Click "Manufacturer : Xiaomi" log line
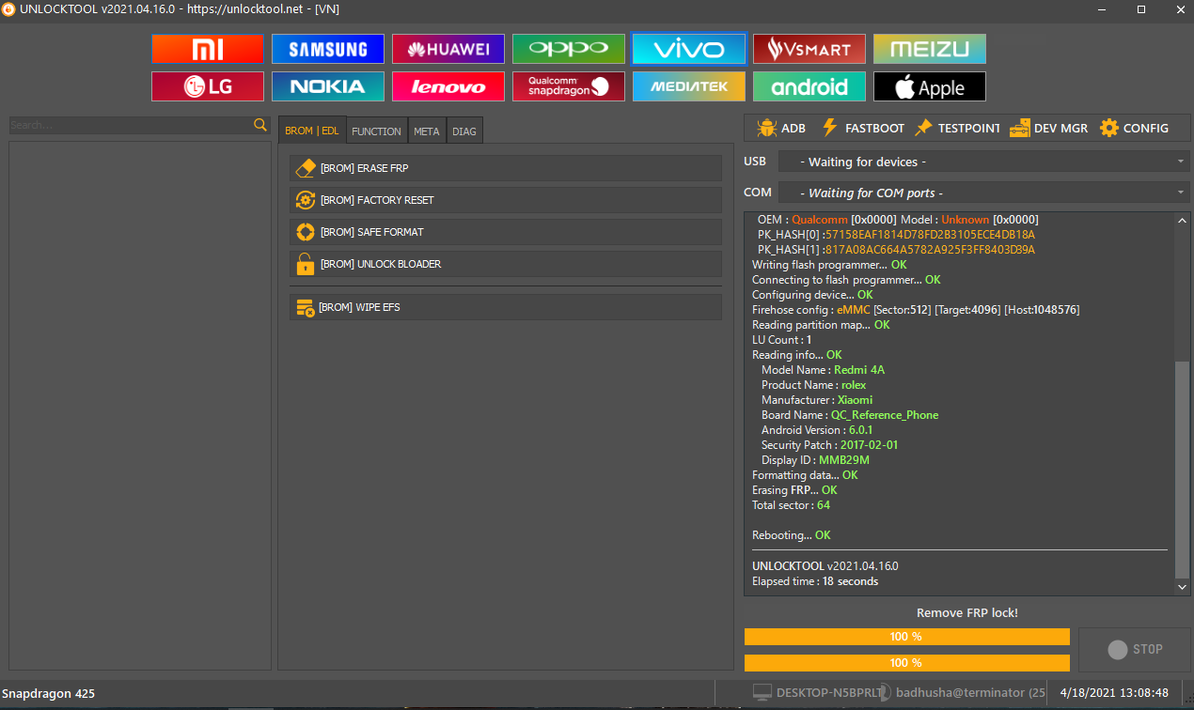 point(817,400)
